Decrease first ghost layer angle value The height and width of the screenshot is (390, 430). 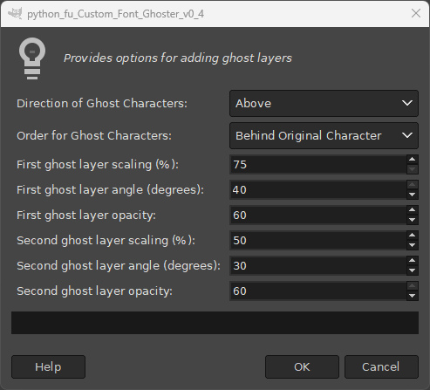[412, 195]
